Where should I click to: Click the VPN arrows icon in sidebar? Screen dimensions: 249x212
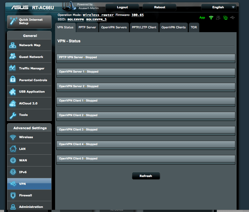(13, 184)
